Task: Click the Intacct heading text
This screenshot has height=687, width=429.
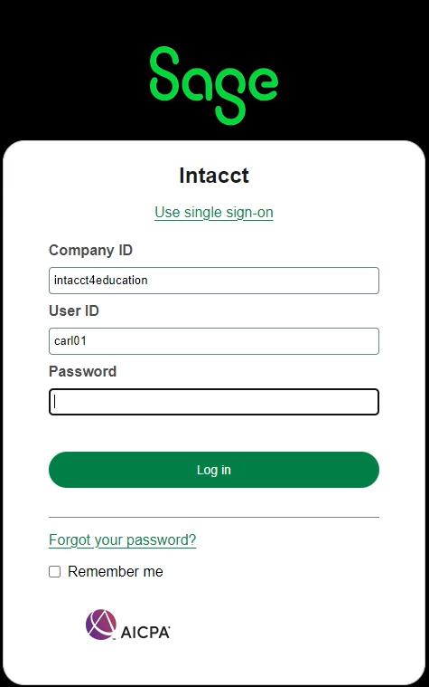Action: pyautogui.click(x=214, y=176)
